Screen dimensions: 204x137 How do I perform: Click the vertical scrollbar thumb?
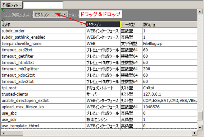200,116
